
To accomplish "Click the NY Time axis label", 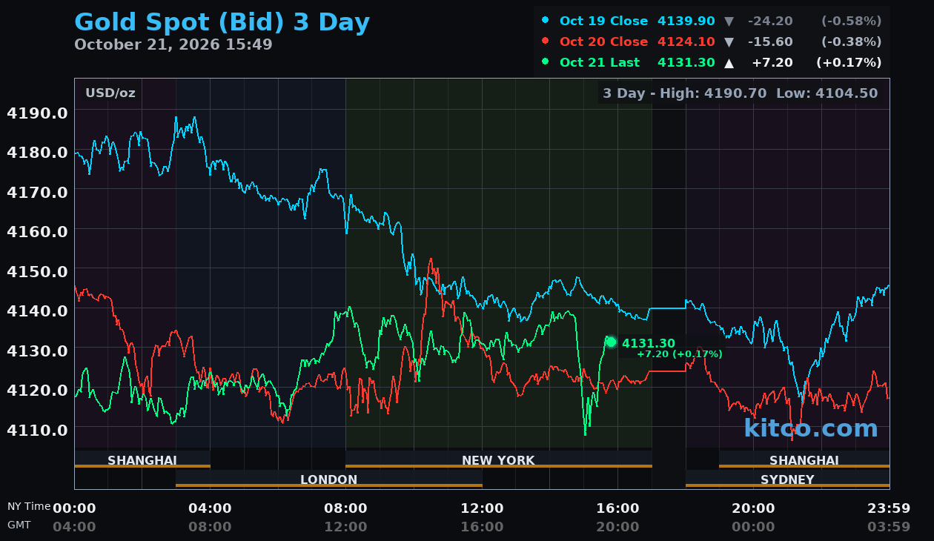I will point(29,506).
